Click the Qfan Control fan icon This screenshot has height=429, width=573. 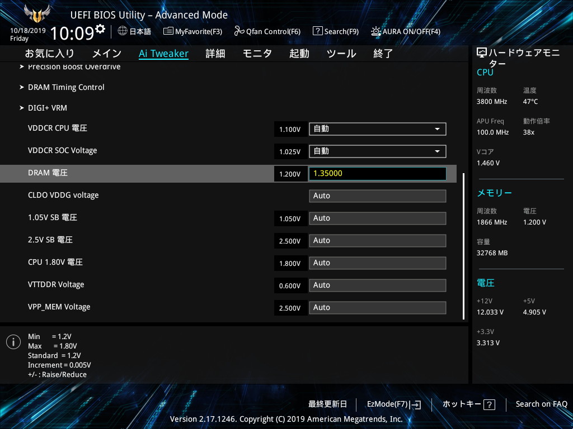click(239, 31)
